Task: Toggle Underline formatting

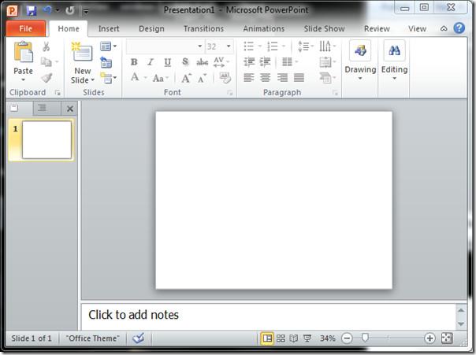Action: [167, 62]
